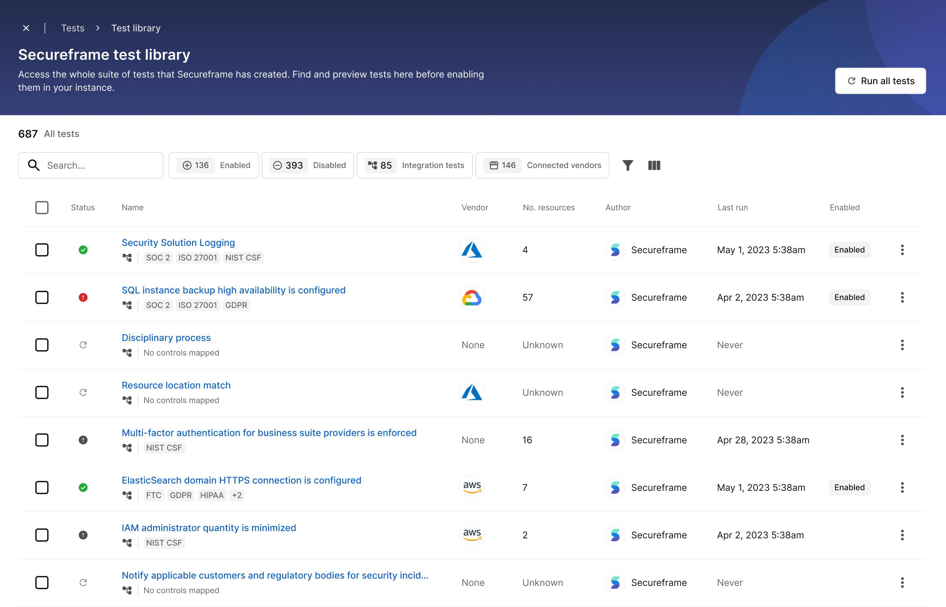The width and height of the screenshot is (946, 607).
Task: Toggle the checkbox for Disciplinary process row
Action: coord(42,344)
